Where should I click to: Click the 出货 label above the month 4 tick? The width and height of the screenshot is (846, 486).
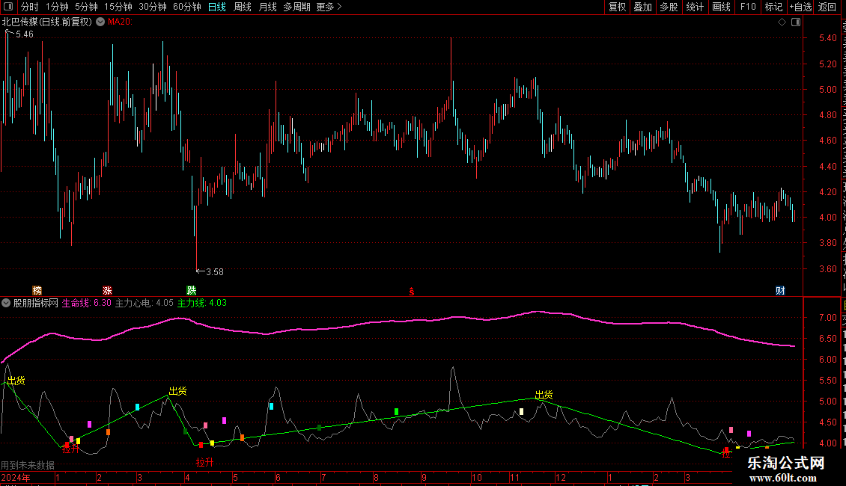click(x=178, y=391)
